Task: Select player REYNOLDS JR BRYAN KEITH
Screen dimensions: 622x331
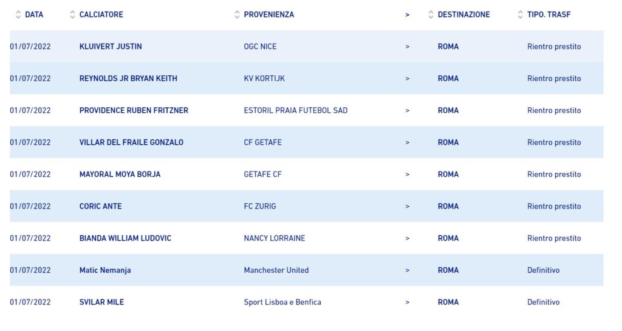Action: (128, 79)
